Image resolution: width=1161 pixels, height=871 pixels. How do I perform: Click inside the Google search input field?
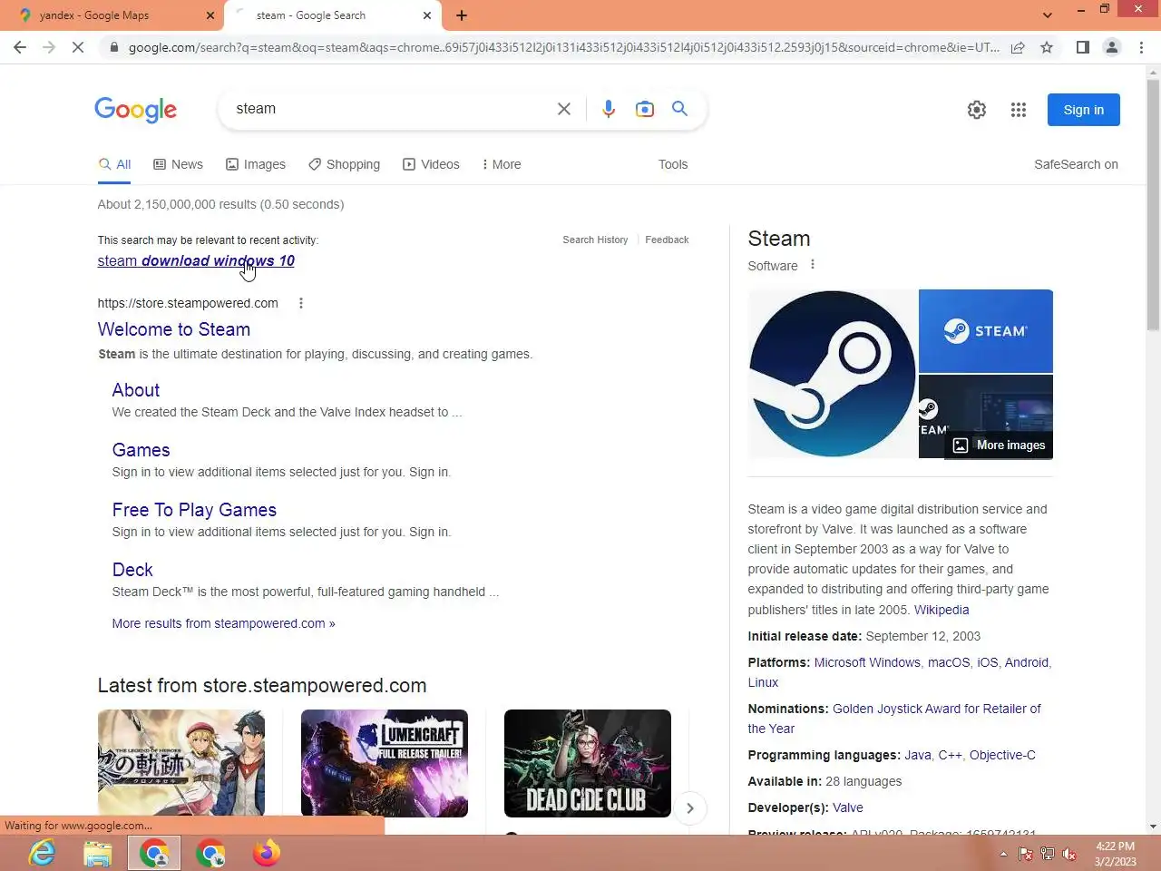390,109
